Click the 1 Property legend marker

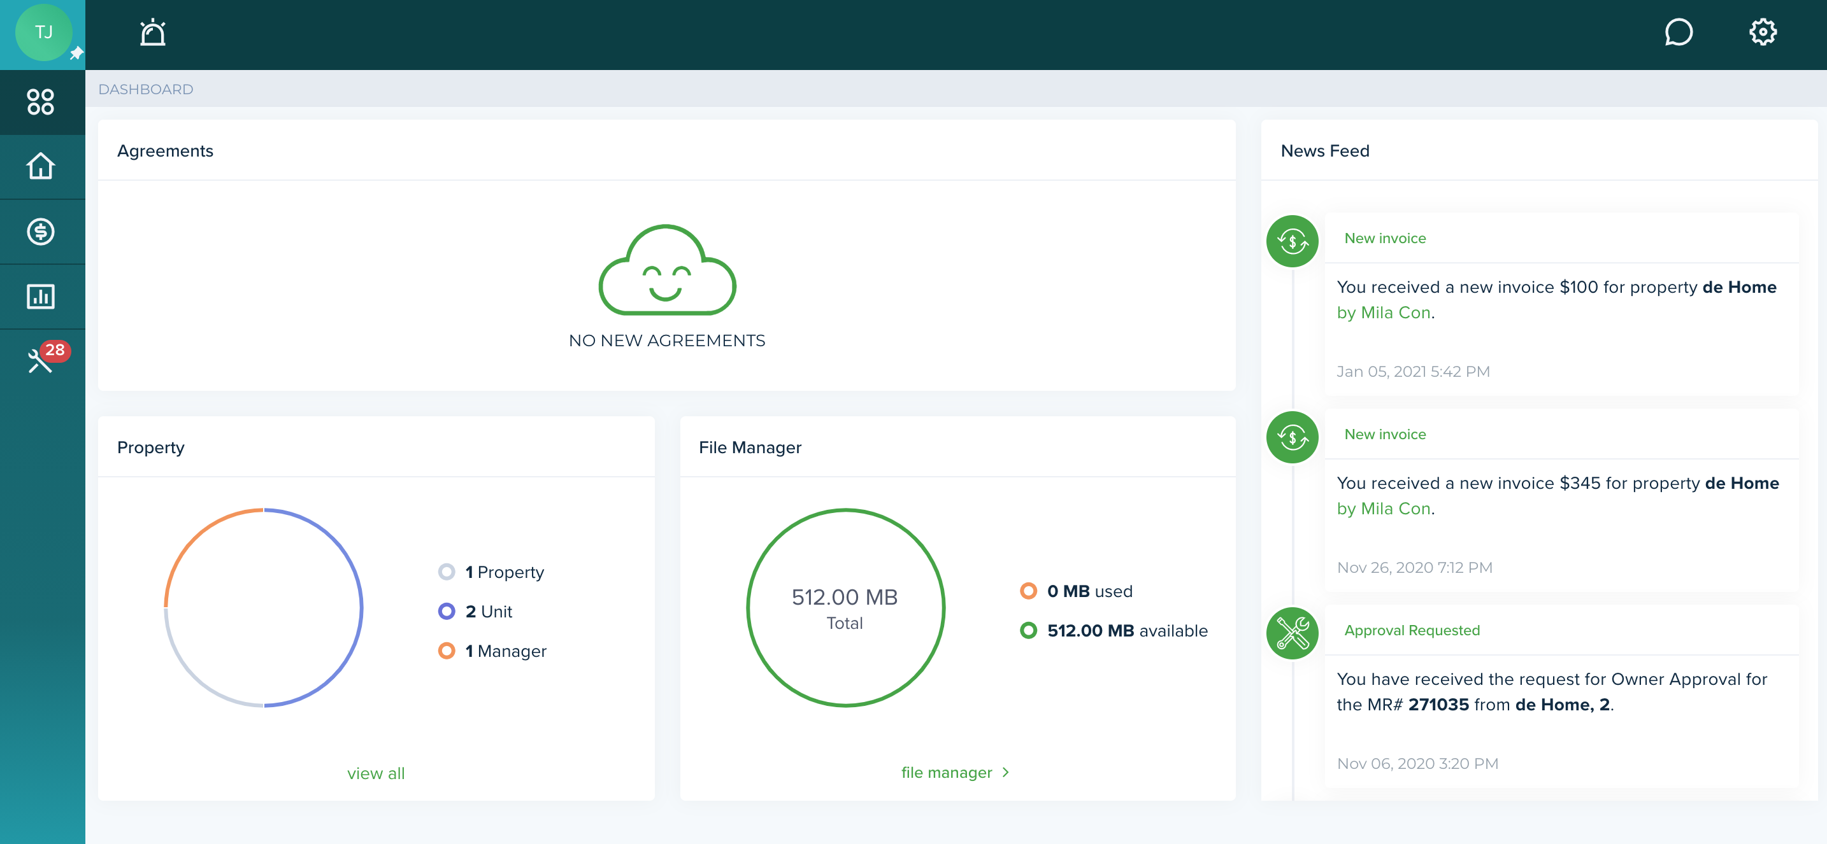tap(446, 572)
